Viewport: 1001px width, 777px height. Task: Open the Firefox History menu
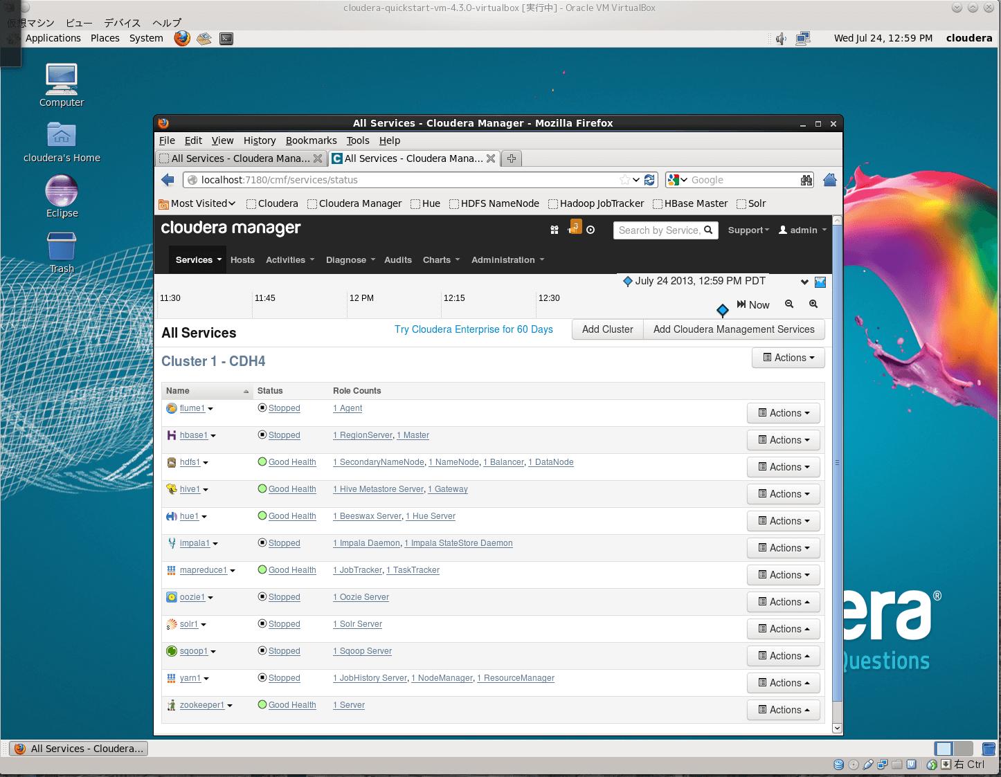click(x=260, y=140)
